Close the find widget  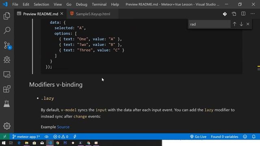(248, 24)
